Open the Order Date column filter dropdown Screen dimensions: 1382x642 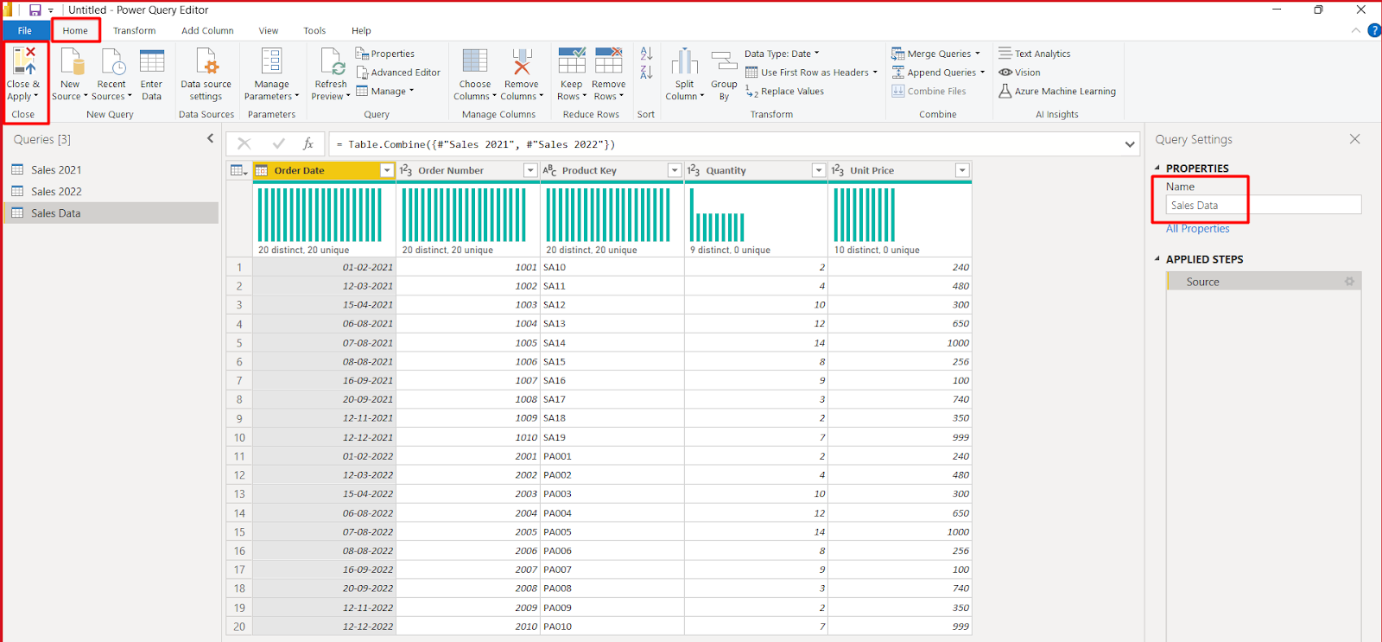387,171
